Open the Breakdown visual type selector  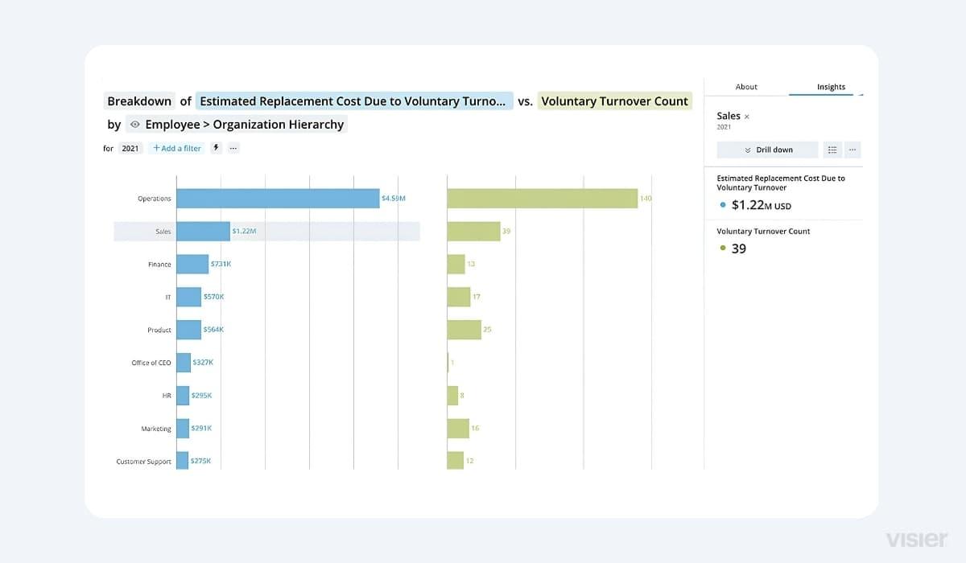pyautogui.click(x=139, y=101)
